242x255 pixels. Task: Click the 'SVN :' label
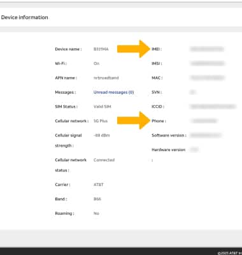click(x=157, y=92)
